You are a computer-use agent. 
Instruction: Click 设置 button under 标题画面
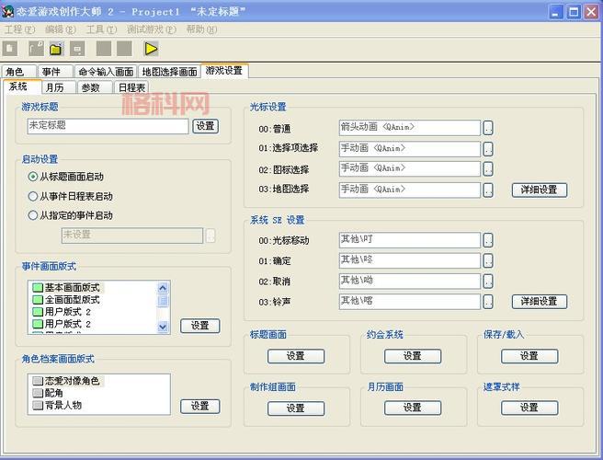[x=296, y=356]
